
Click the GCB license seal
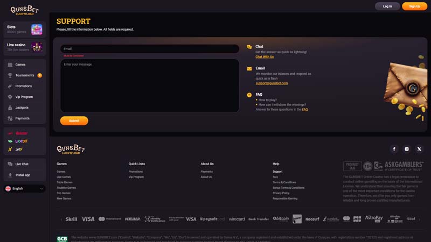click(x=62, y=239)
